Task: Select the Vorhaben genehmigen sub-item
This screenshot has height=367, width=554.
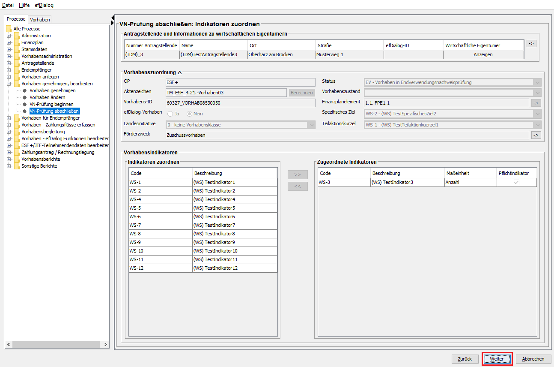Action: pyautogui.click(x=53, y=90)
